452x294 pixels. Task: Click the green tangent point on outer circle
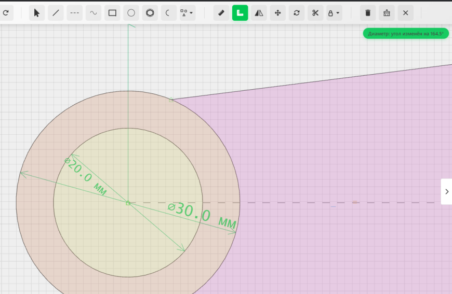(x=171, y=100)
